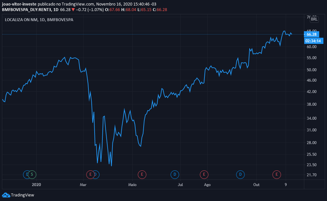The width and height of the screenshot is (327, 201).
Task: Click the 46.00 price axis label
Action: click(x=312, y=80)
